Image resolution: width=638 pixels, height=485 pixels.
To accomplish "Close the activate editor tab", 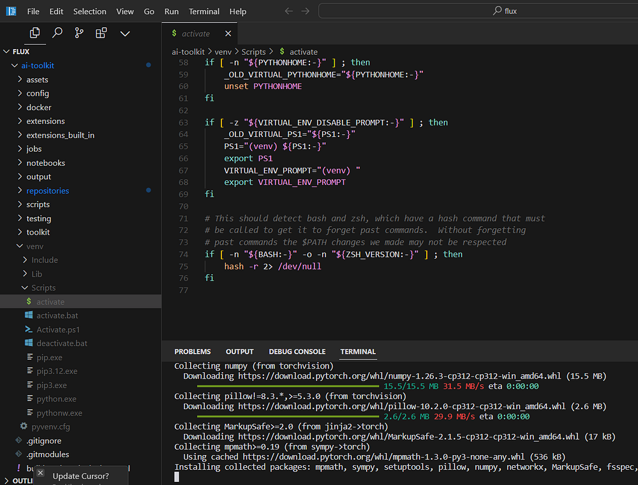I will coord(228,34).
